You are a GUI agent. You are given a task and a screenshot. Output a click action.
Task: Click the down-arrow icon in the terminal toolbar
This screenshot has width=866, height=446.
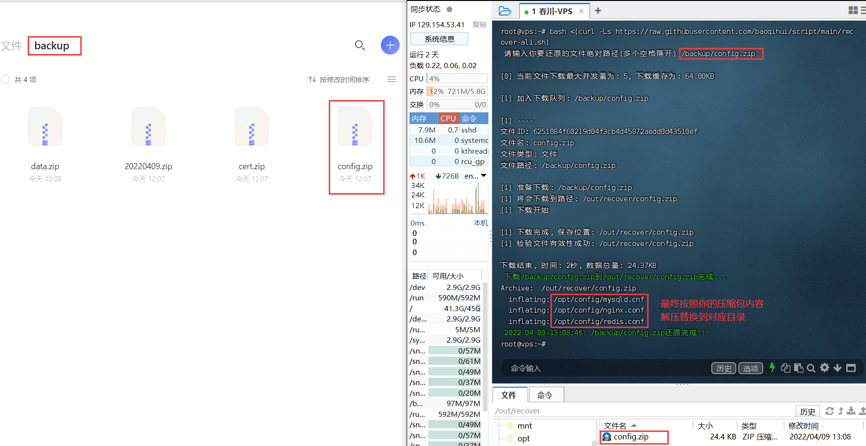click(837, 368)
